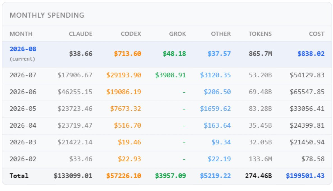Click the $33056.41 cost value

coord(307,109)
